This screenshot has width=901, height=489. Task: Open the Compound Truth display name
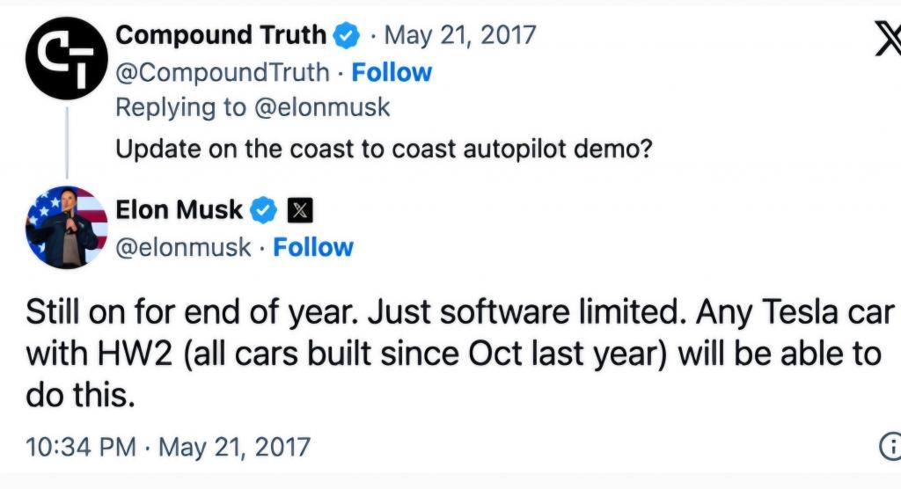[221, 35]
